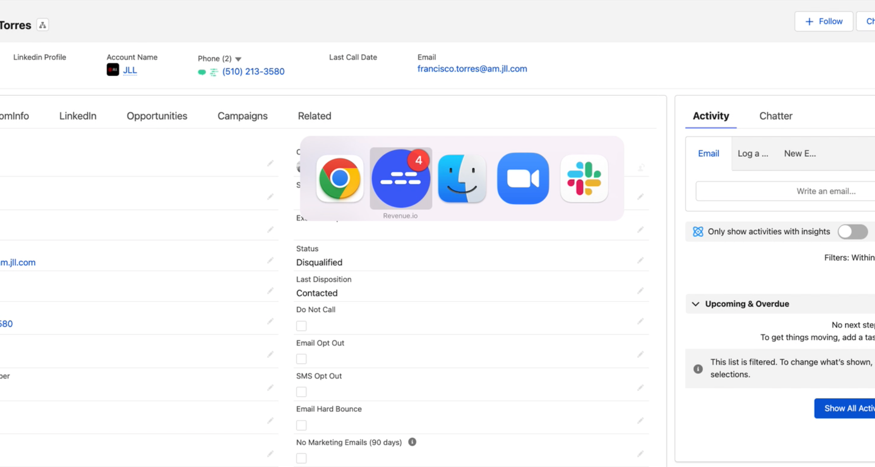Click info icon beside No Marketing Emails
Screen dimensions: 875x467
[x=412, y=442]
